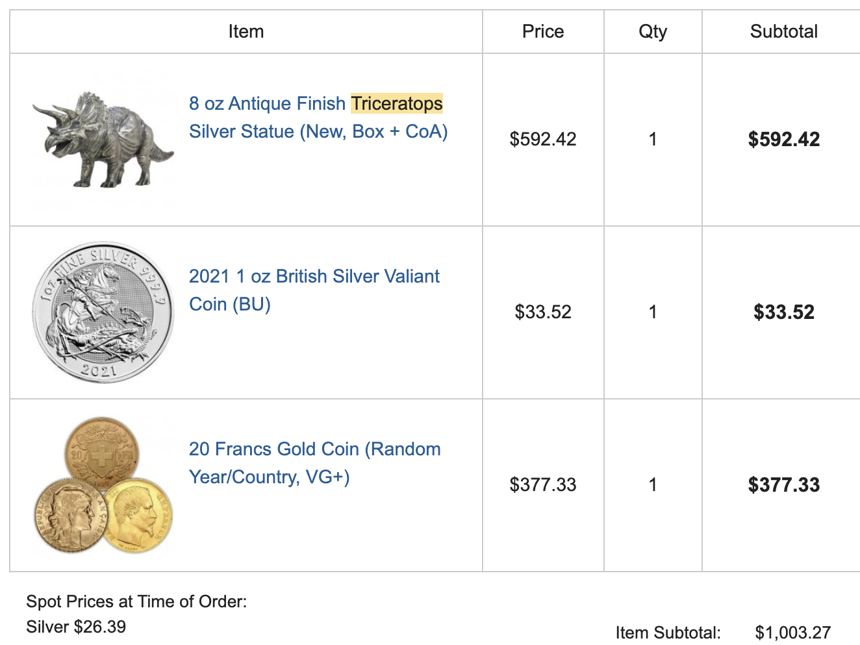Select the bold $592.42 subtotal amount

pyautogui.click(x=783, y=140)
